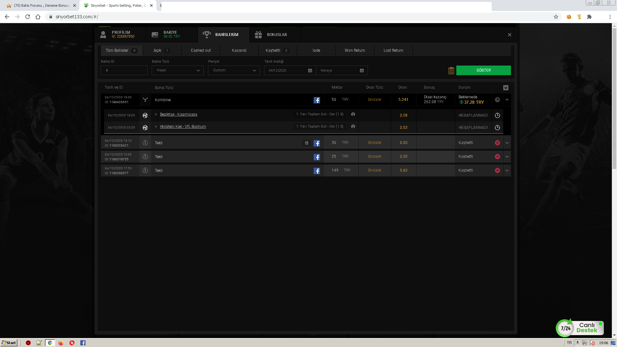
Task: Click the Windows Start button
Action: click(9, 343)
